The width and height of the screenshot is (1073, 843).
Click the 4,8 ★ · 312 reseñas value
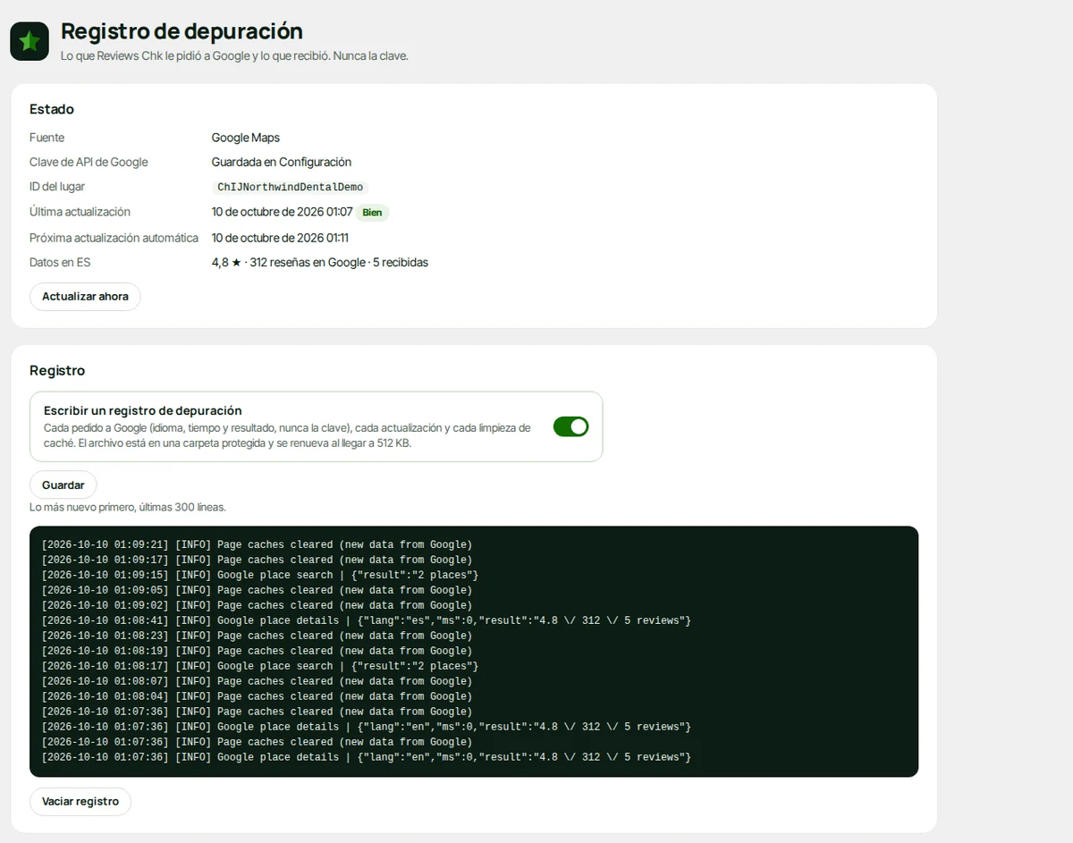click(320, 263)
